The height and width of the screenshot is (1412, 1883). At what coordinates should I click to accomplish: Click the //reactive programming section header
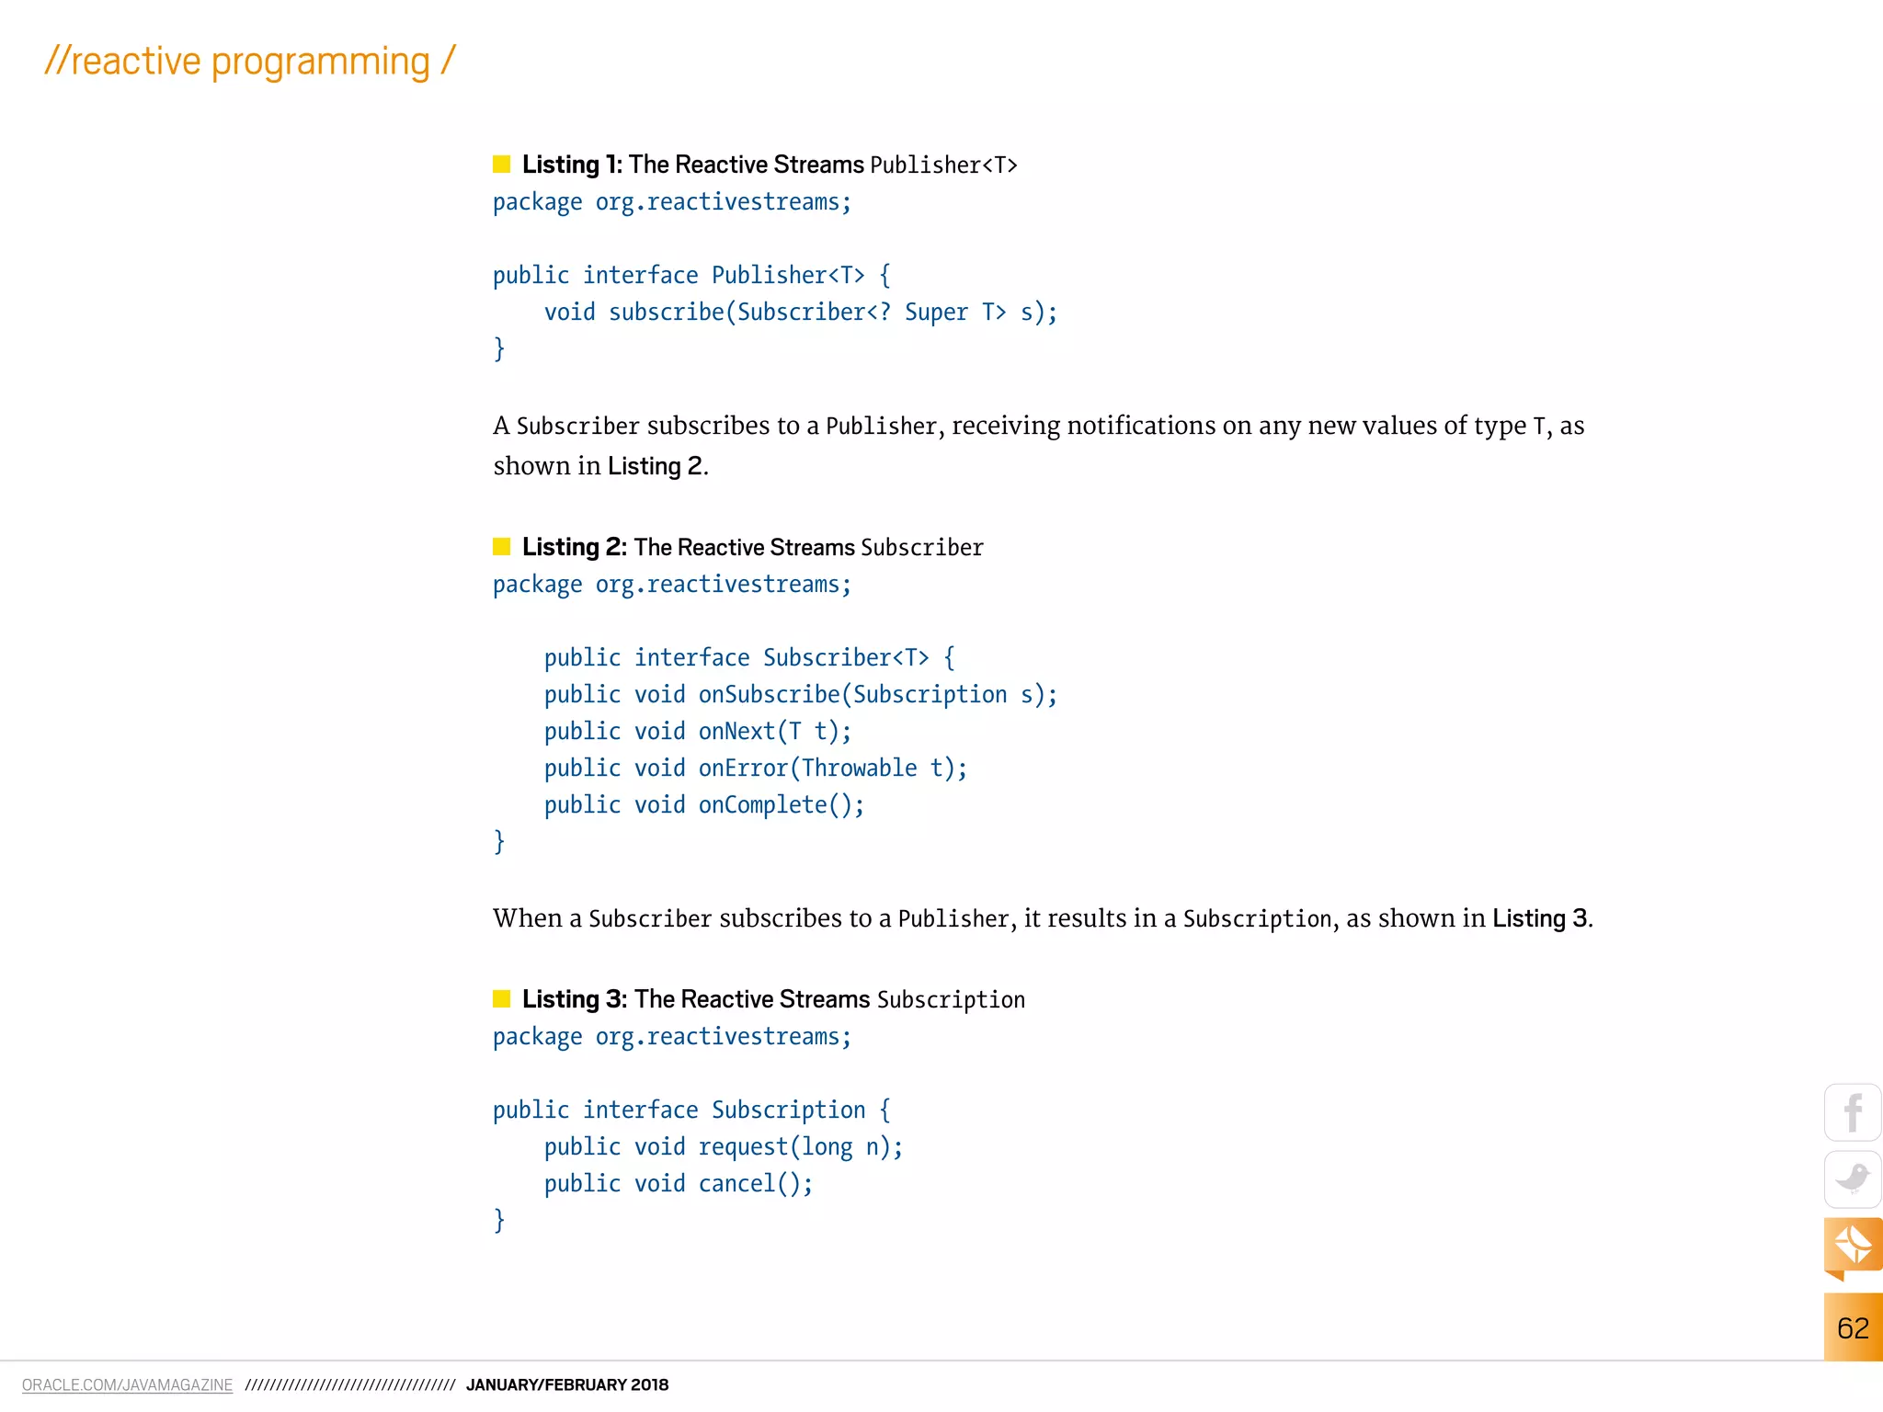(250, 62)
